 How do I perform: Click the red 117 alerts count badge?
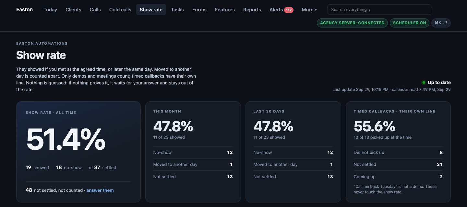[x=289, y=10]
